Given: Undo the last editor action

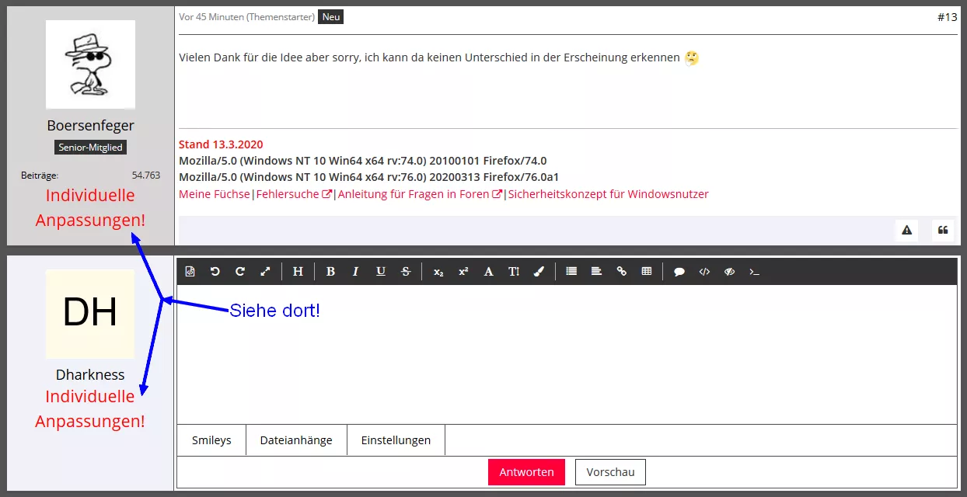Looking at the screenshot, I should (x=215, y=272).
